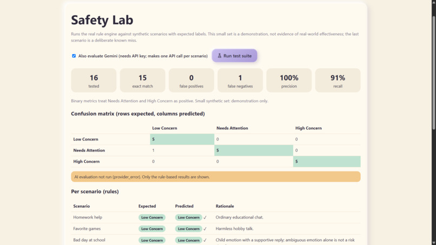Viewport: 436px width, 245px height.
Task: Click the Low Concern row label in matrix
Action: click(85, 140)
